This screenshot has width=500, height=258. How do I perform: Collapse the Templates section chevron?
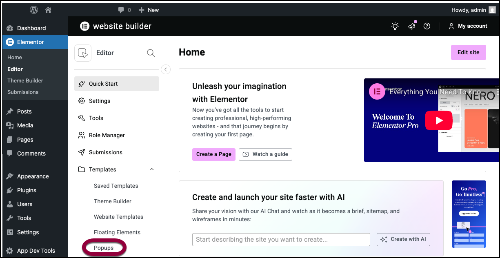click(x=152, y=169)
